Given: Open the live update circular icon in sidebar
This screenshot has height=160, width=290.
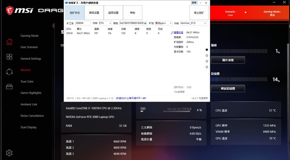Looking at the screenshot, I should tap(9, 72).
